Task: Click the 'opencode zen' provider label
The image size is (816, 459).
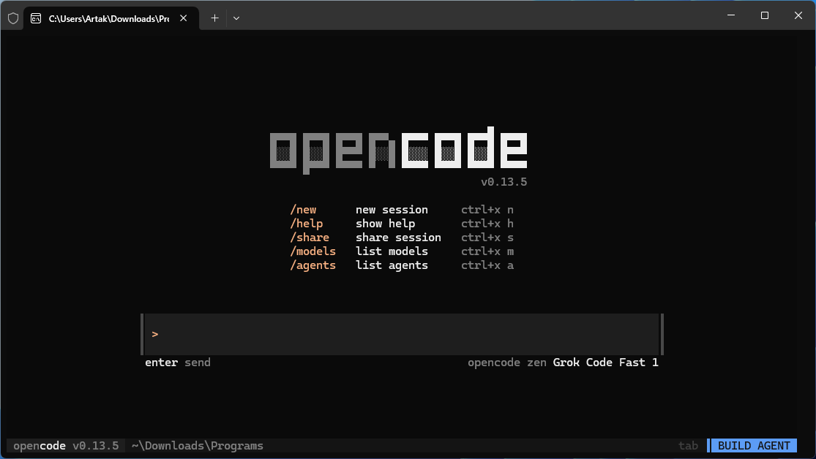Action: coord(507,363)
